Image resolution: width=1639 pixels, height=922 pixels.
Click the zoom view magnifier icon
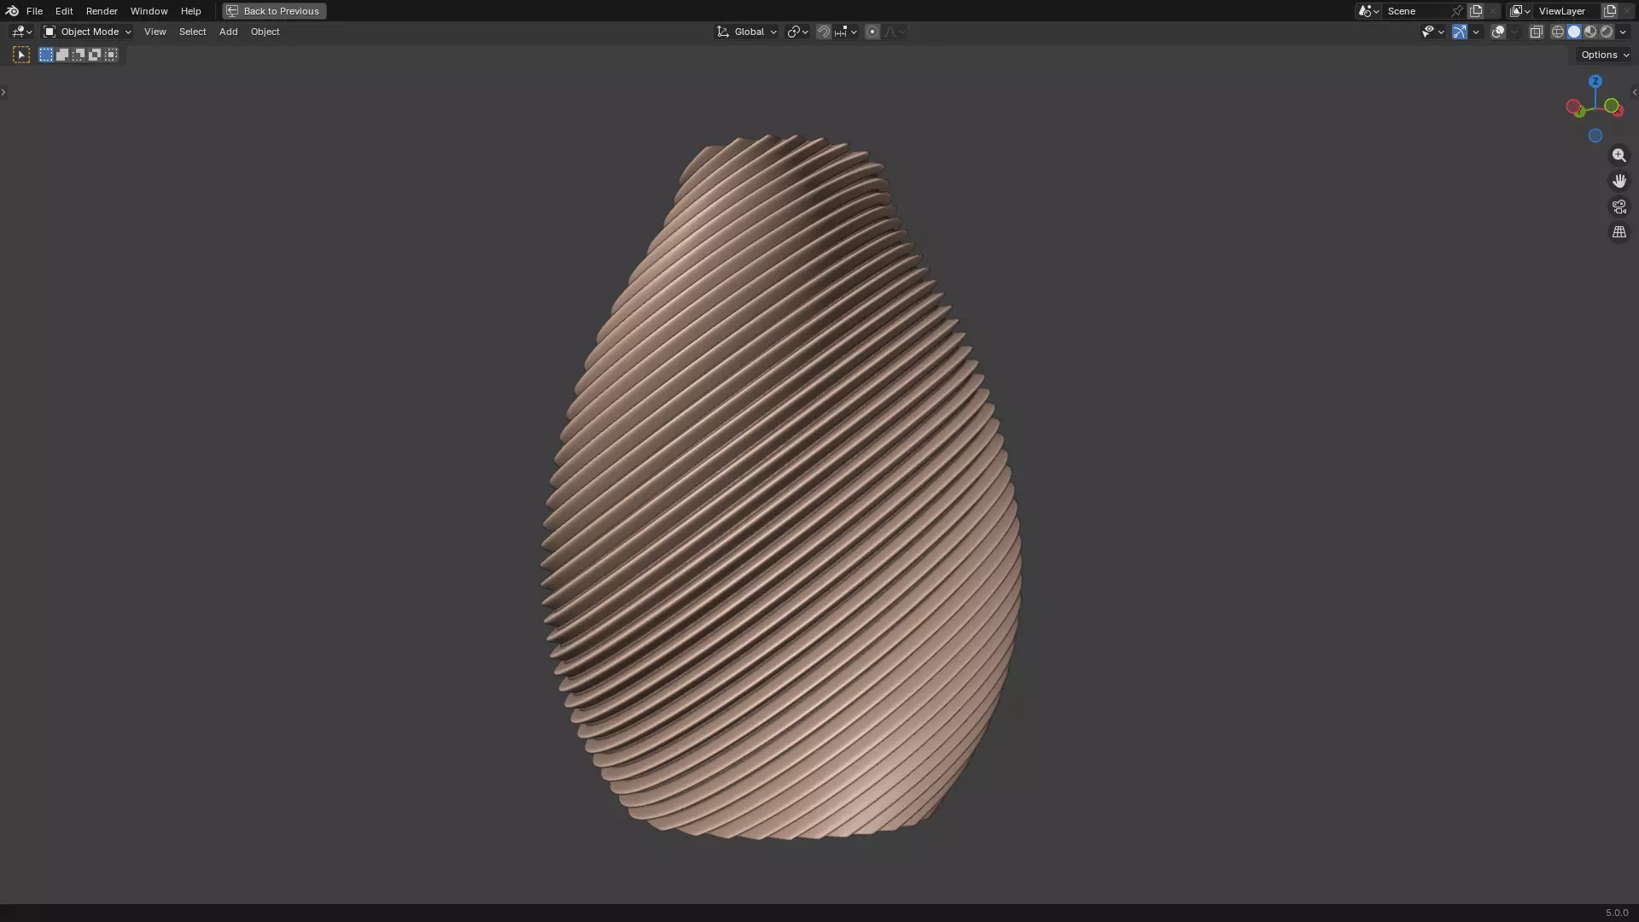pos(1619,155)
